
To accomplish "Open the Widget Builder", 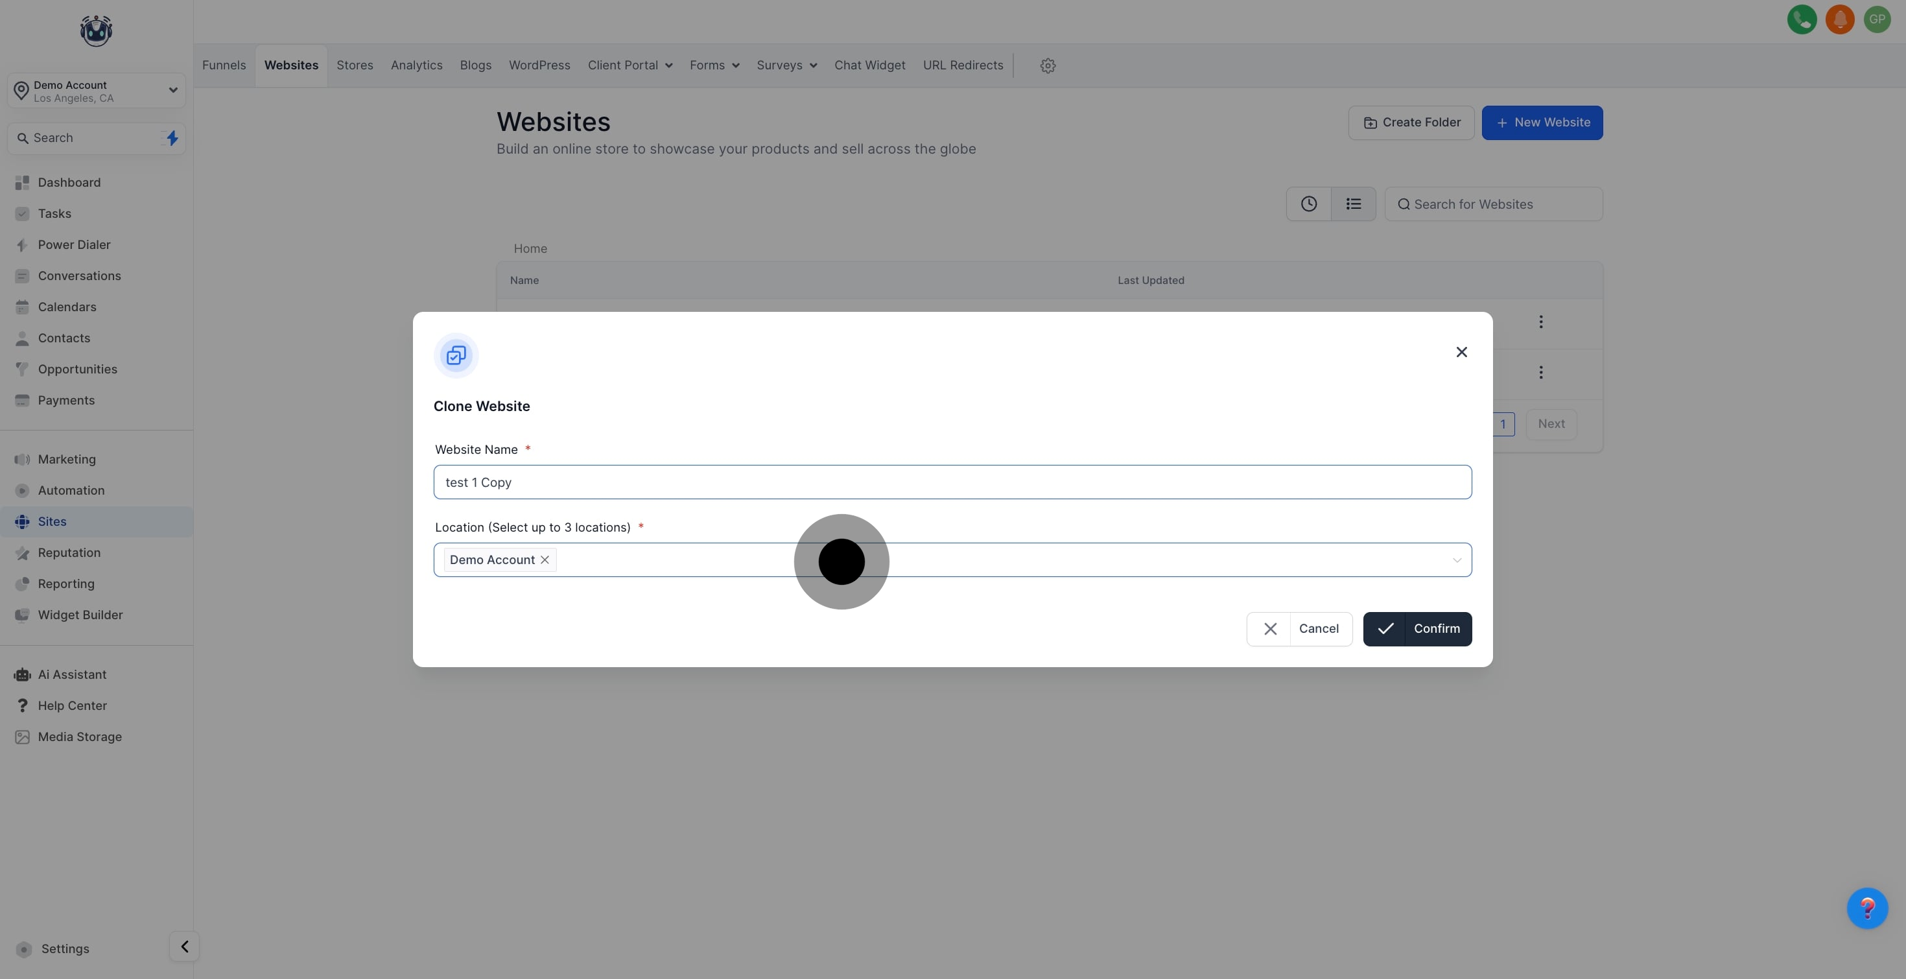I will click(x=79, y=614).
